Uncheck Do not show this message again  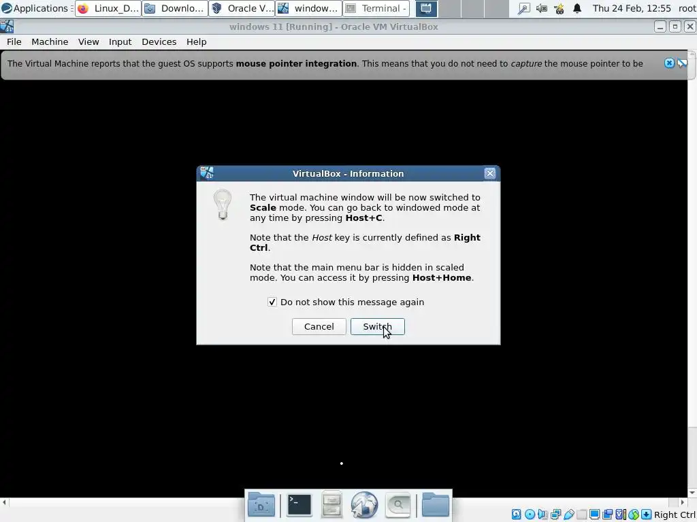tap(272, 302)
